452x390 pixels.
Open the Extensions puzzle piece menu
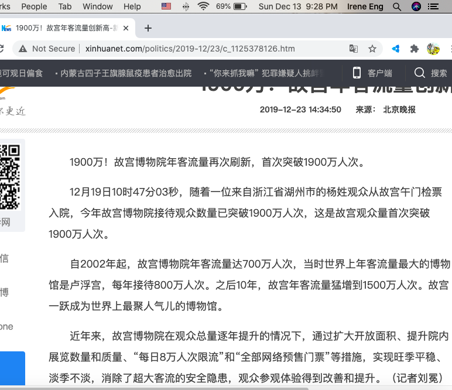[x=415, y=49]
